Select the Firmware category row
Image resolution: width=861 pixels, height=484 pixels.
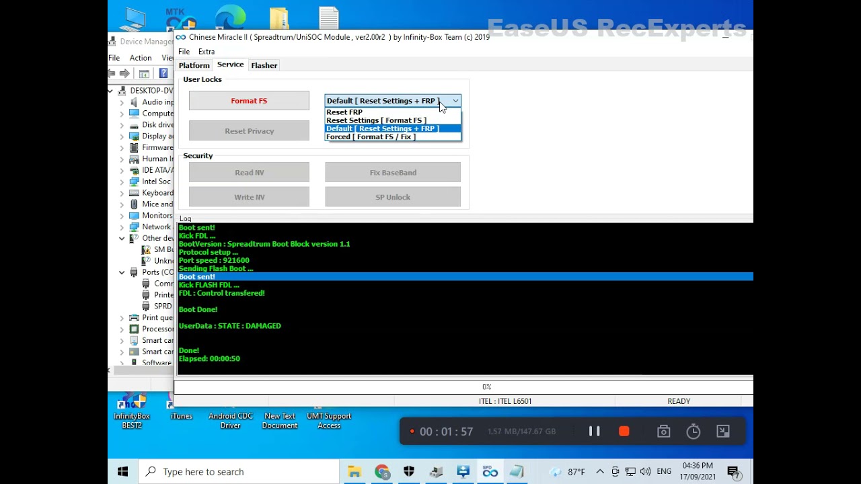(x=151, y=147)
